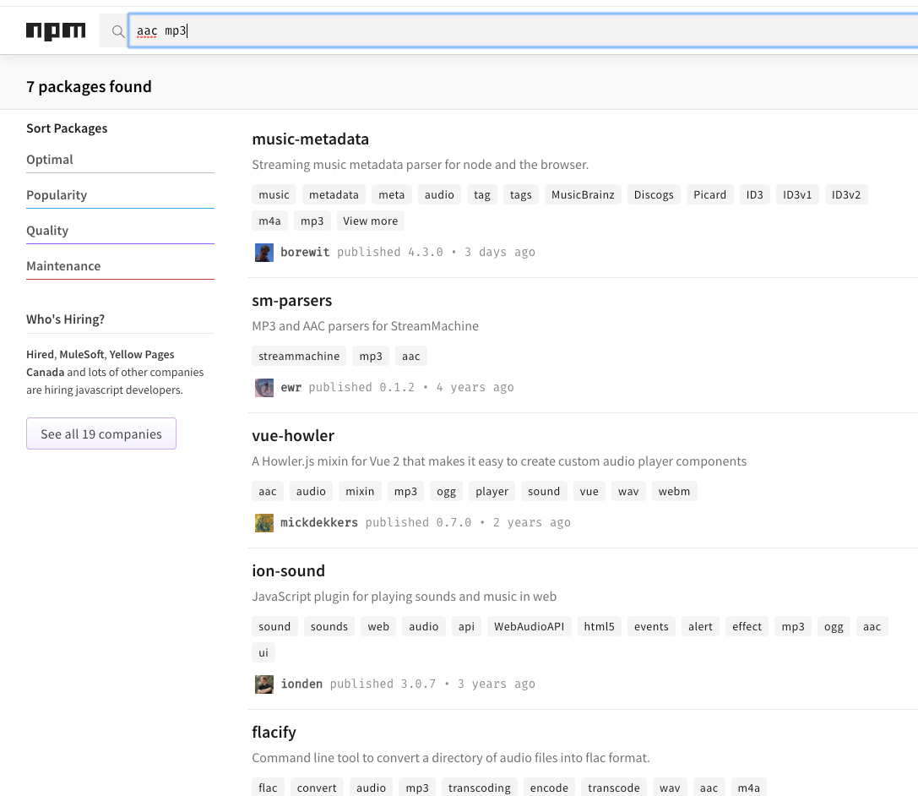Open the sm-parsers package

[291, 301]
